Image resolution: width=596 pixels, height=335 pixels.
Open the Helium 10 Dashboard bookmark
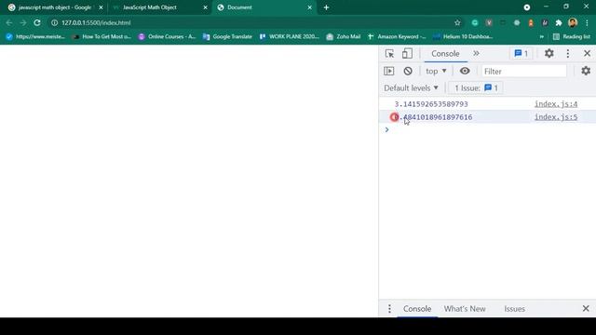(463, 37)
